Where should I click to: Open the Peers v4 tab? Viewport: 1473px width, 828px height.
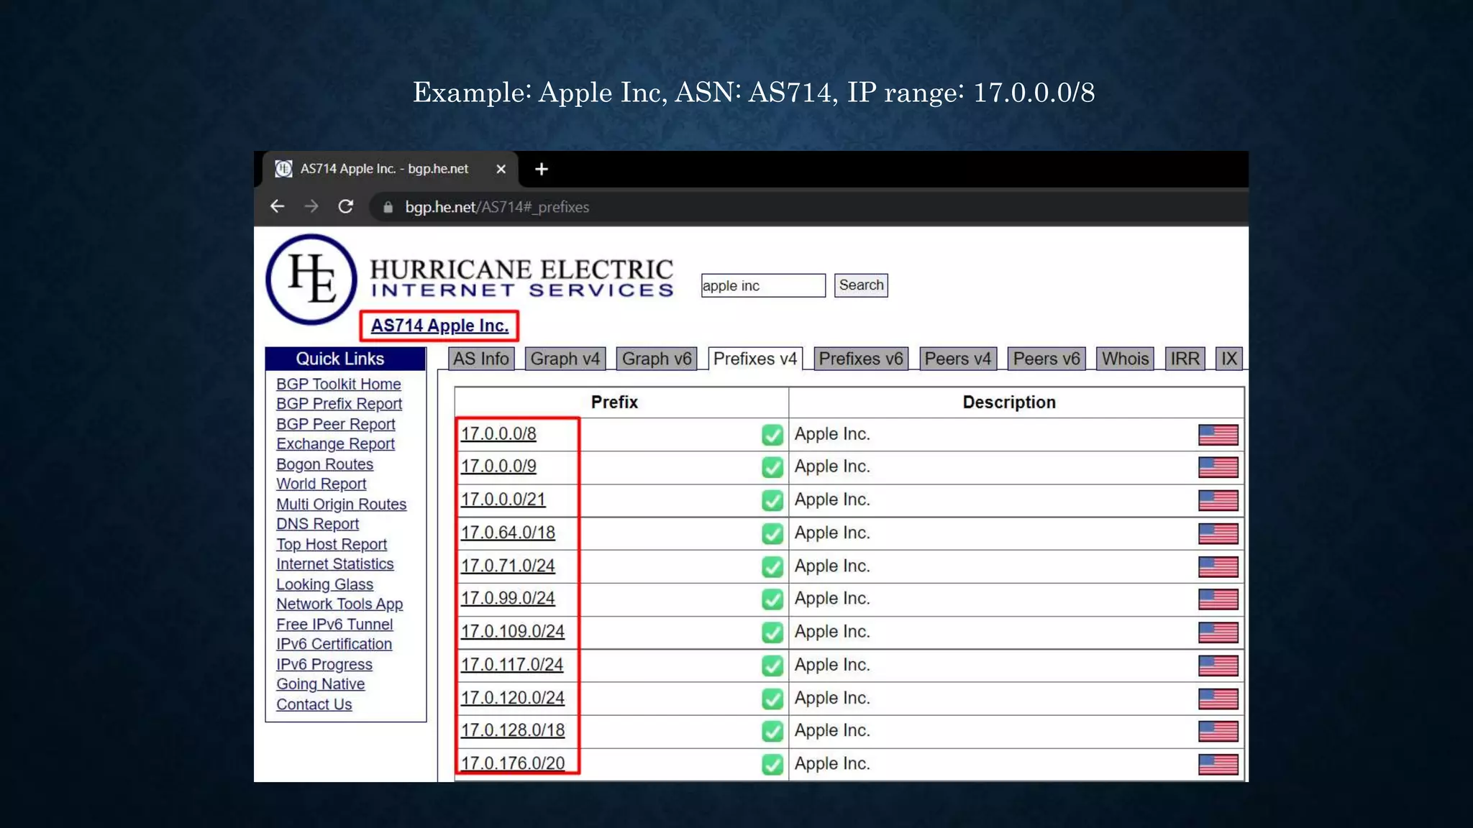[x=958, y=359]
